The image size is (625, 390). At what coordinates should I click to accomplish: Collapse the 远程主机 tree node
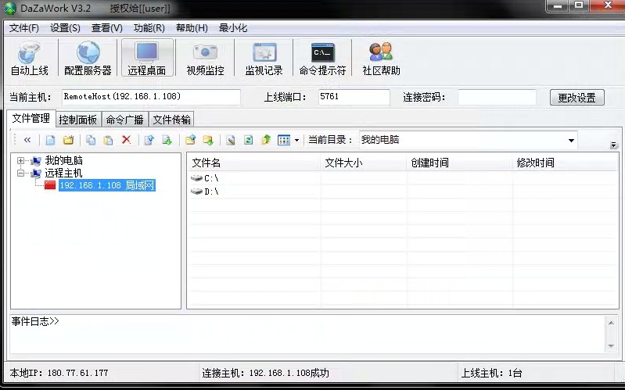click(20, 174)
